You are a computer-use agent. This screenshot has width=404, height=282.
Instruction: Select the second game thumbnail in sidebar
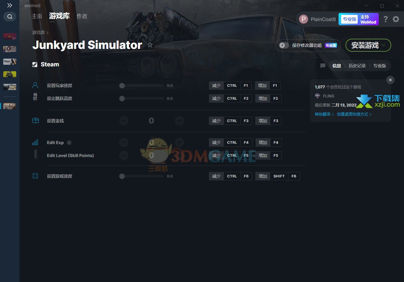click(10, 49)
